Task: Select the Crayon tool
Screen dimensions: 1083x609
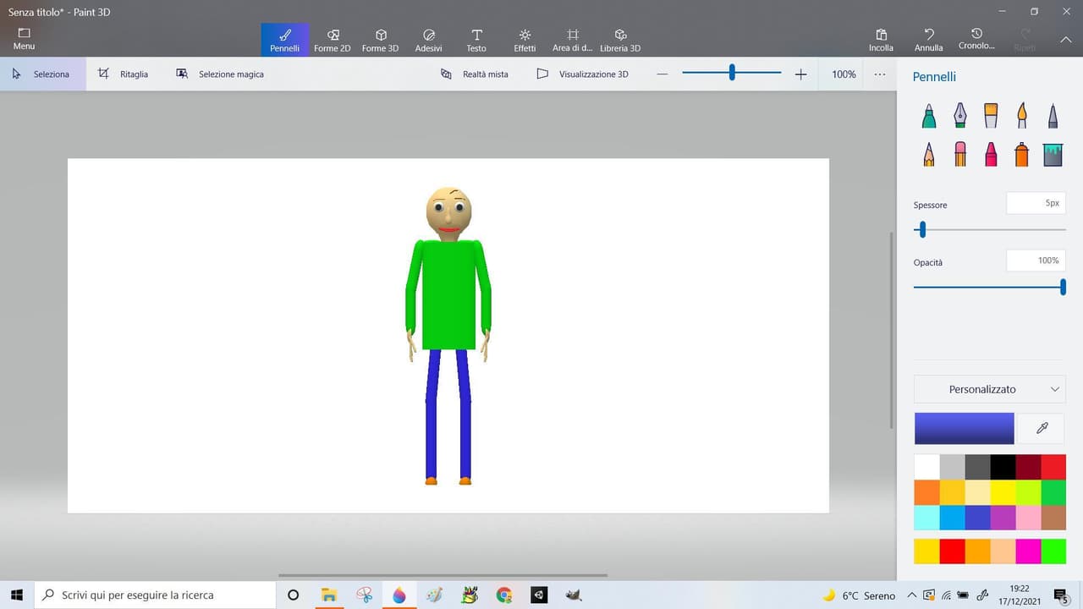Action: pyautogui.click(x=991, y=154)
